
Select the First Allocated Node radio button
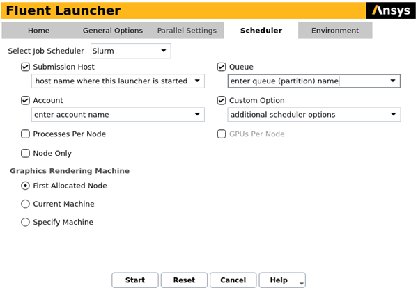pyautogui.click(x=25, y=186)
